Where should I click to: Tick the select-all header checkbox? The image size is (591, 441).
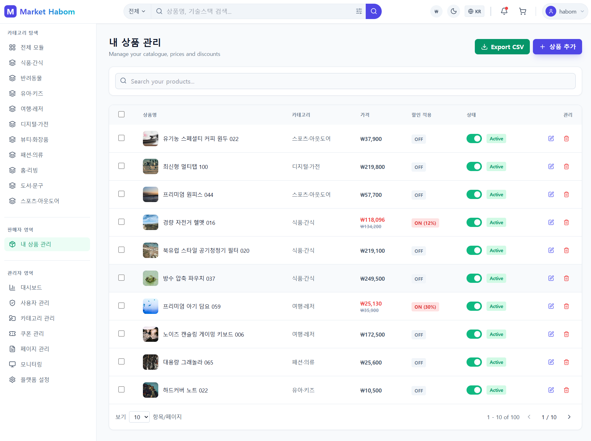tap(121, 114)
